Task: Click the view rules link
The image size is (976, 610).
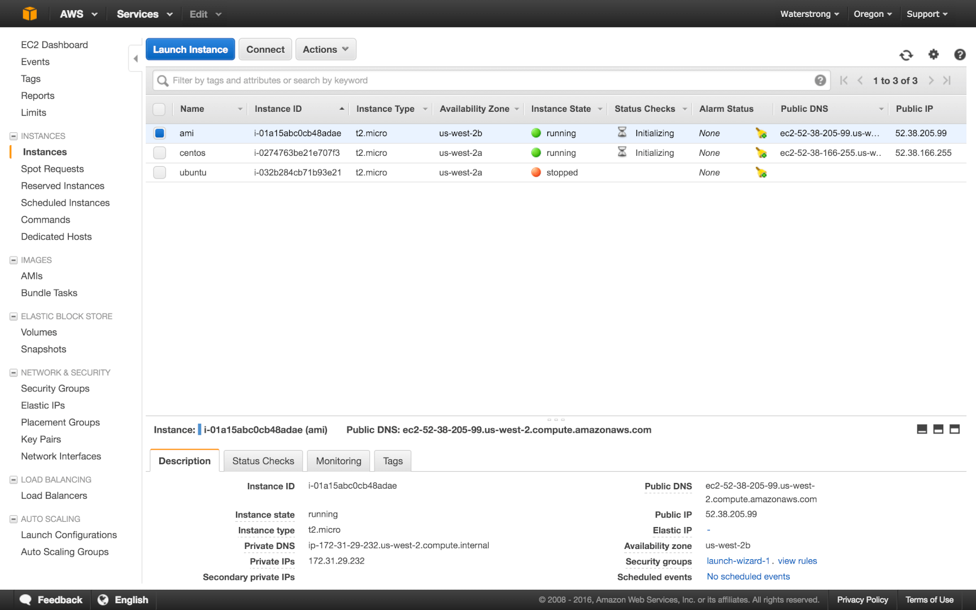Action: (798, 561)
